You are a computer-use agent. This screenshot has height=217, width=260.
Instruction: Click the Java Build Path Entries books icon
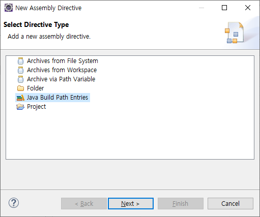[x=20, y=98]
